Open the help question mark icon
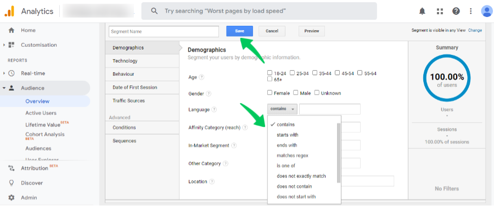Viewport: 494px width, 206px height. click(456, 12)
